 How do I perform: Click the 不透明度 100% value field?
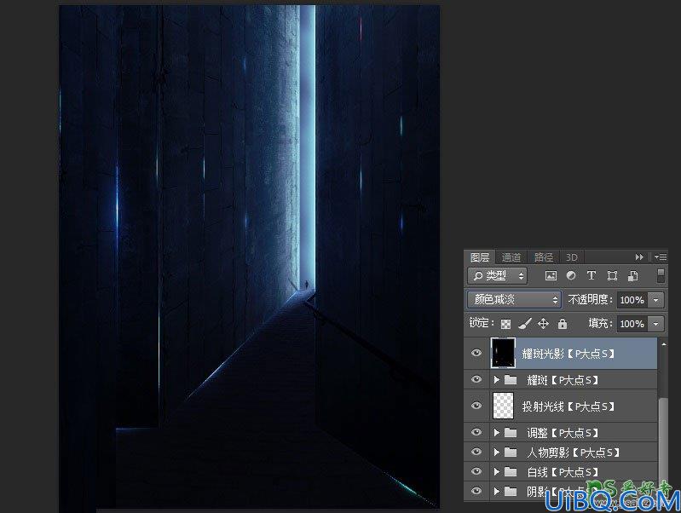pos(632,300)
